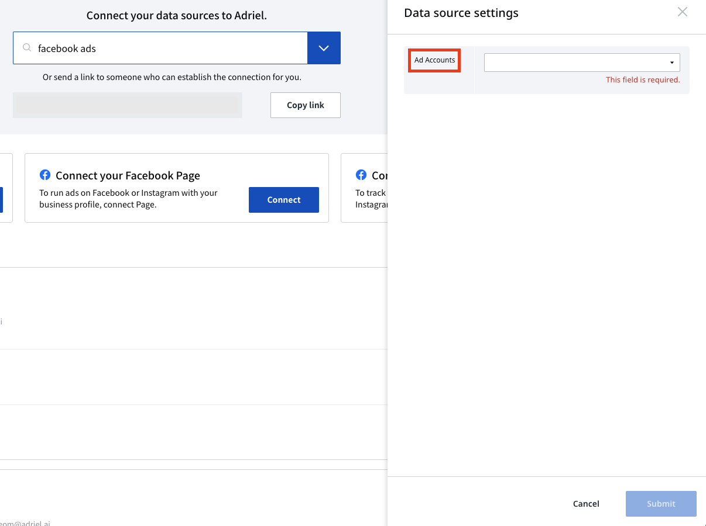Cancel the data source settings
Viewport: 706px width, 526px height.
click(586, 504)
